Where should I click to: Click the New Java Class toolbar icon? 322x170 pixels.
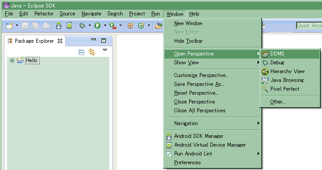(141, 26)
